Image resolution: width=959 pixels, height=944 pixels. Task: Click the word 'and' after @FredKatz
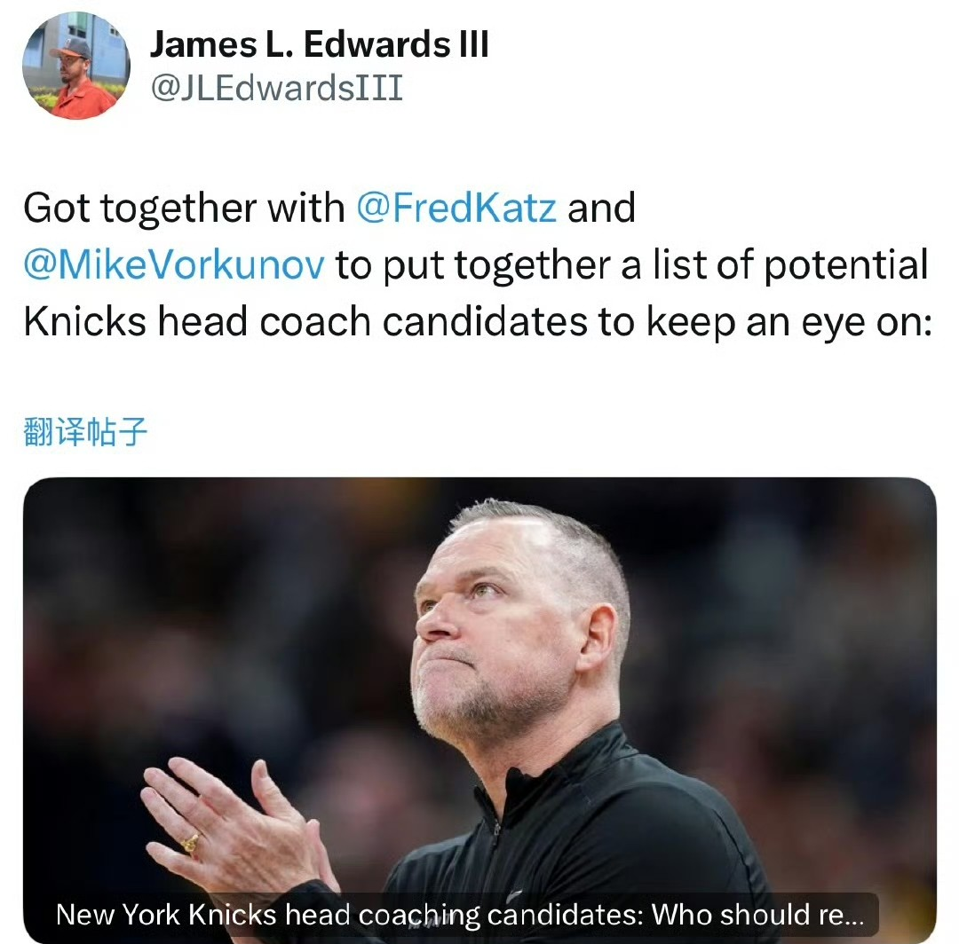point(602,208)
